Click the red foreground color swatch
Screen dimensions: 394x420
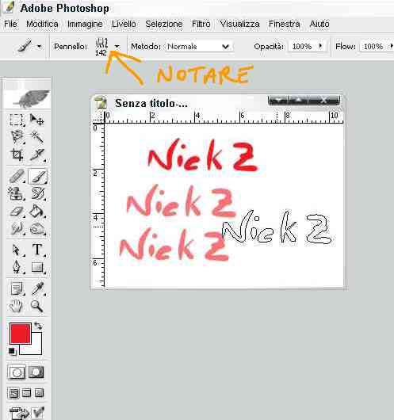pyautogui.click(x=21, y=334)
